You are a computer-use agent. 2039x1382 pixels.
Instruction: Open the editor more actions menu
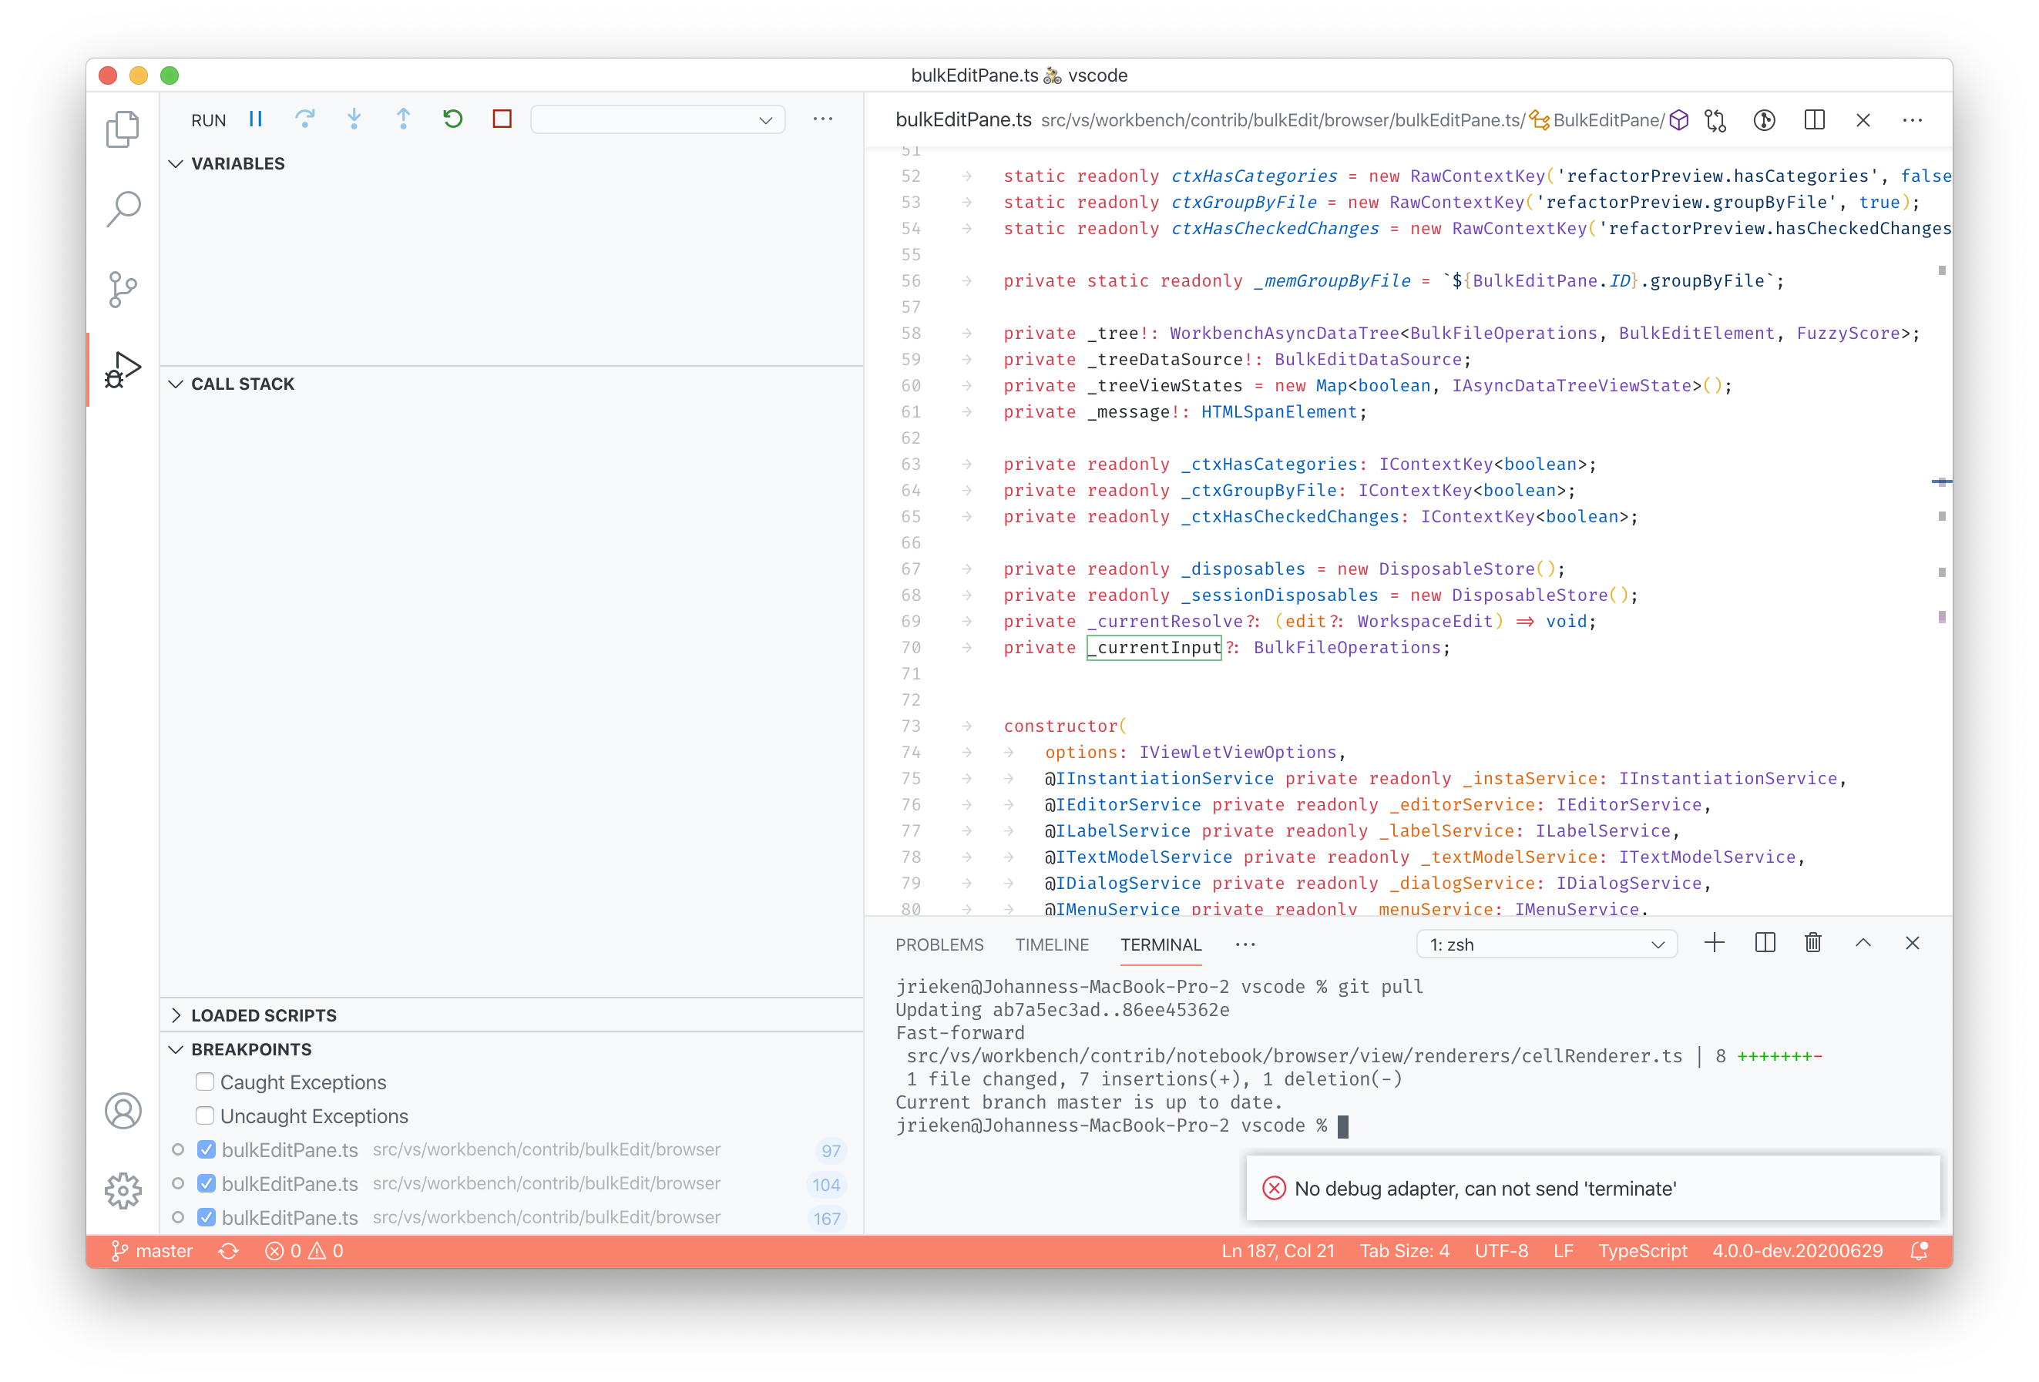(x=1913, y=120)
